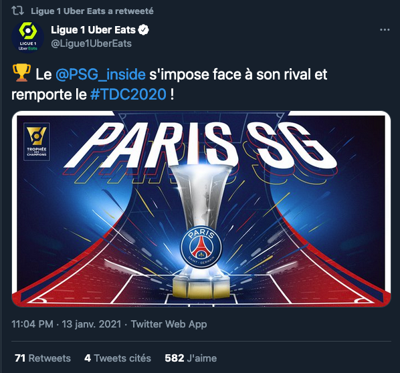Viewport: 400px width, 373px height.
Task: Open the three-dot more options menu
Action: [385, 30]
